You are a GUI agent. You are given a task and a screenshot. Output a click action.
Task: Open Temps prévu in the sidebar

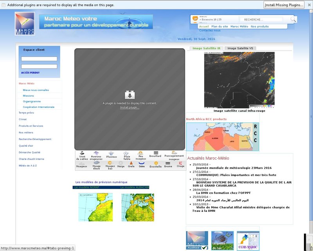point(26,113)
